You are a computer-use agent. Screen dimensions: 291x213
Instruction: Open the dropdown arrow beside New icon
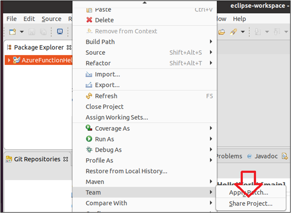click(x=22, y=32)
